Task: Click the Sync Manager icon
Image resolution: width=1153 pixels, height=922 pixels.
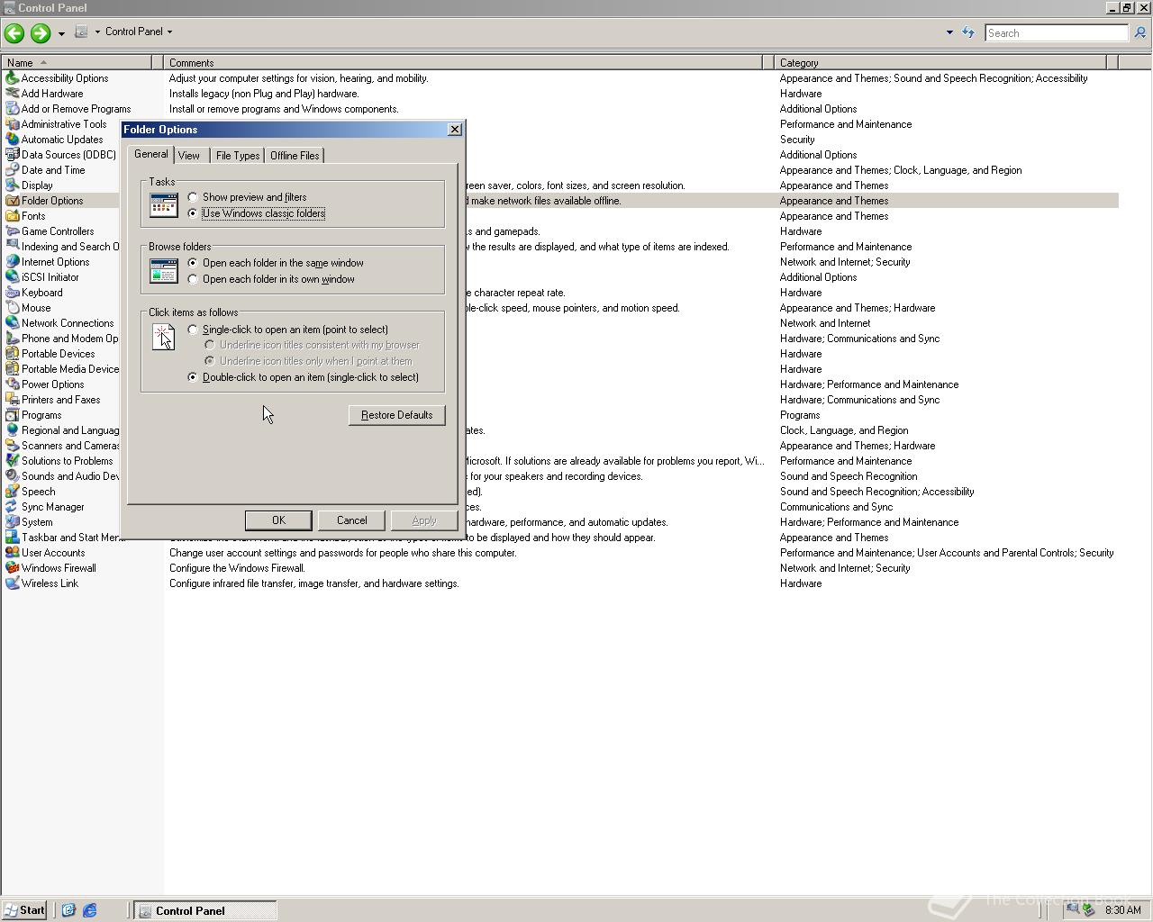Action: (x=12, y=507)
